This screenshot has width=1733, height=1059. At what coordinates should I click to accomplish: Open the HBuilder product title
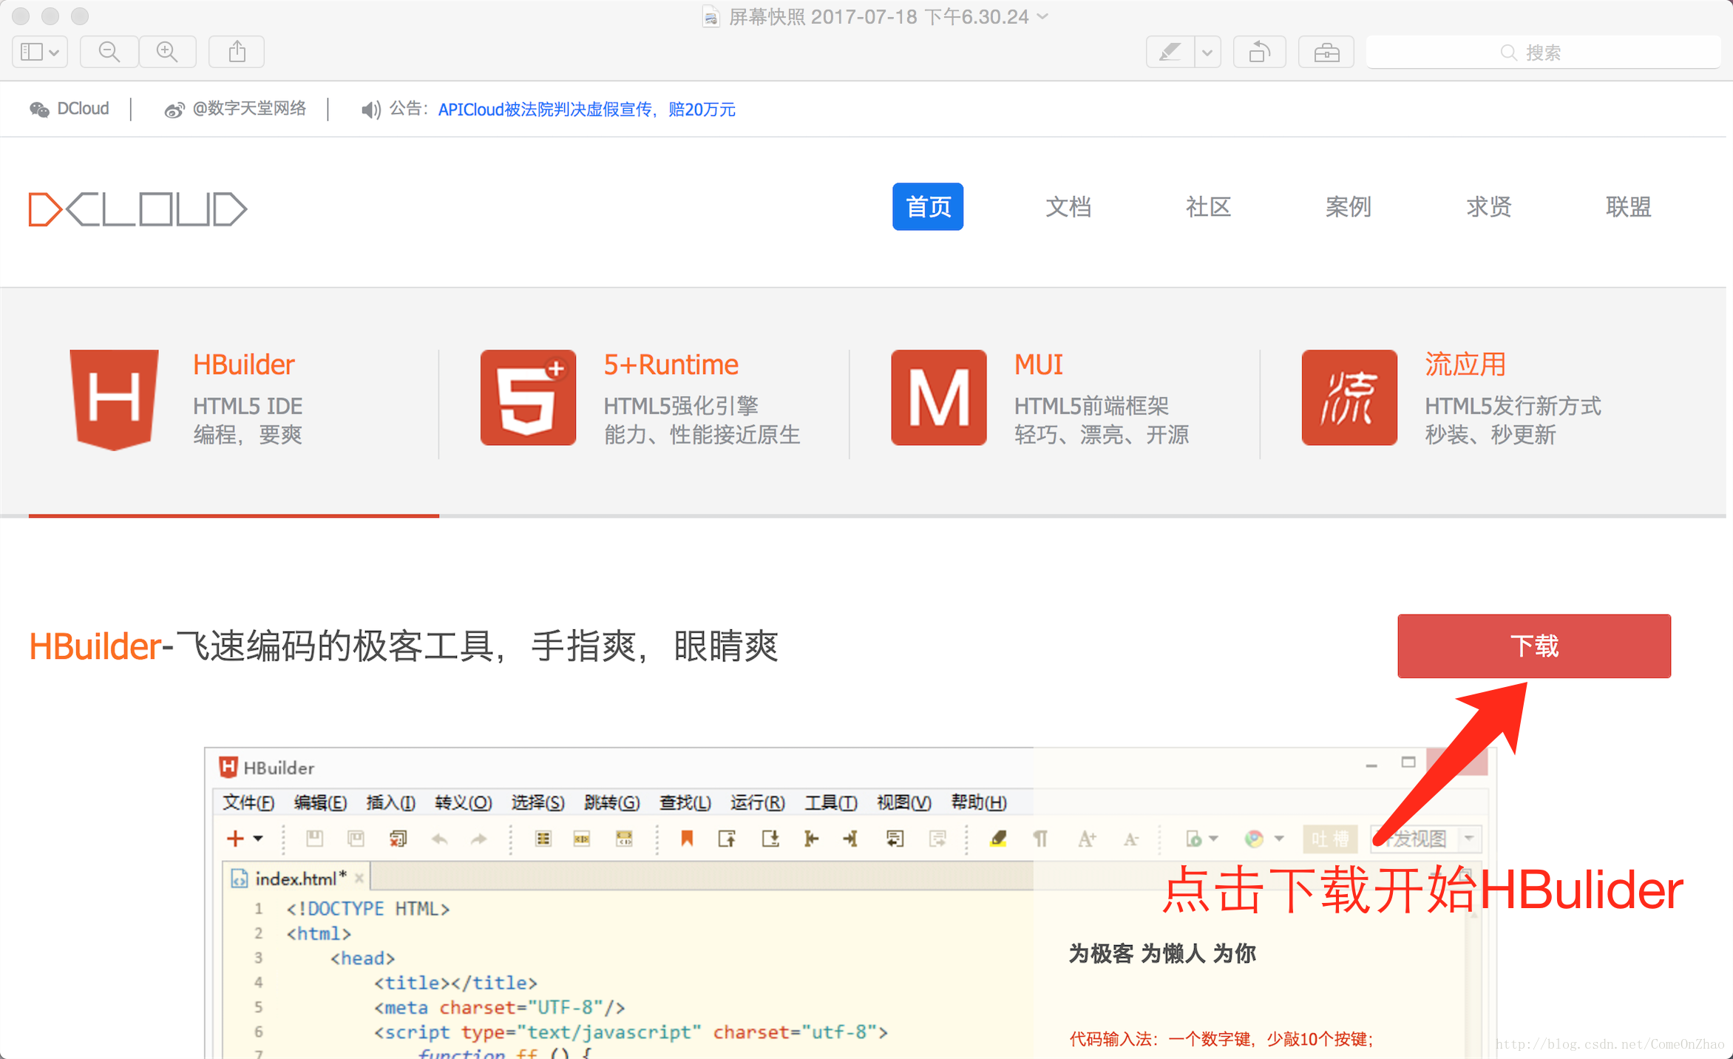tap(243, 365)
